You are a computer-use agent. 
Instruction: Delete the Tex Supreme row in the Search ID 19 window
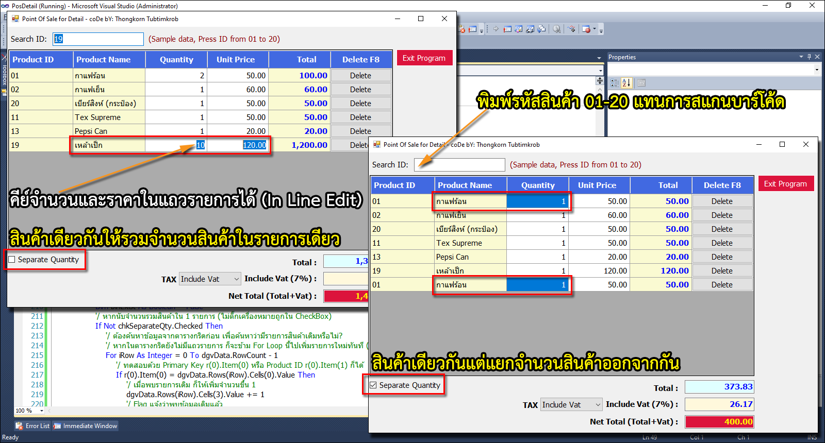click(360, 117)
